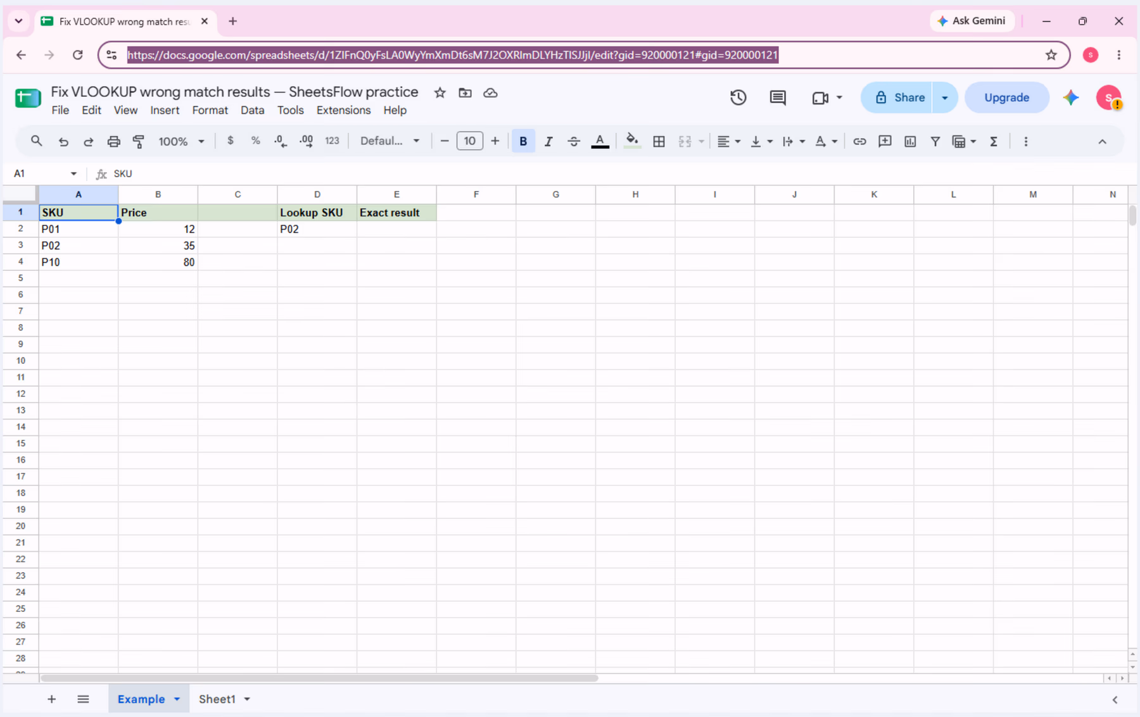This screenshot has width=1140, height=717.
Task: Open horizontal align dropdown
Action: (x=728, y=141)
